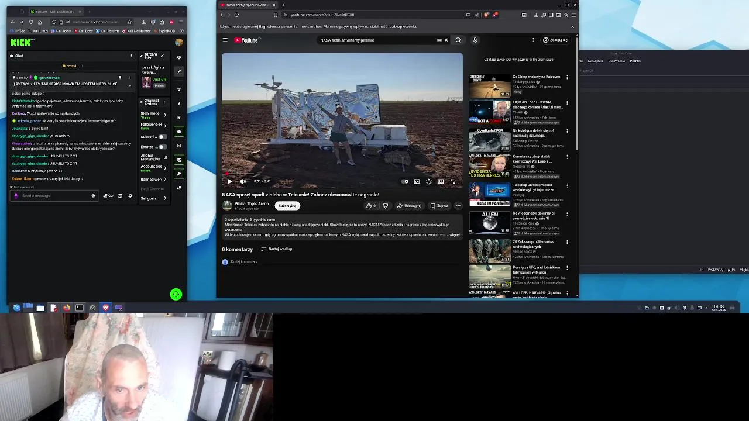Unpin the pinned message pin icon

tap(120, 78)
